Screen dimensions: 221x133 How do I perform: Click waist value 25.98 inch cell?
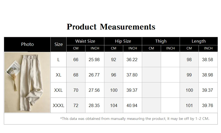tap(94, 60)
